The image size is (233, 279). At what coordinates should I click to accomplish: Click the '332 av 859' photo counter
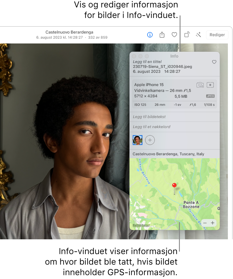tap(98, 37)
